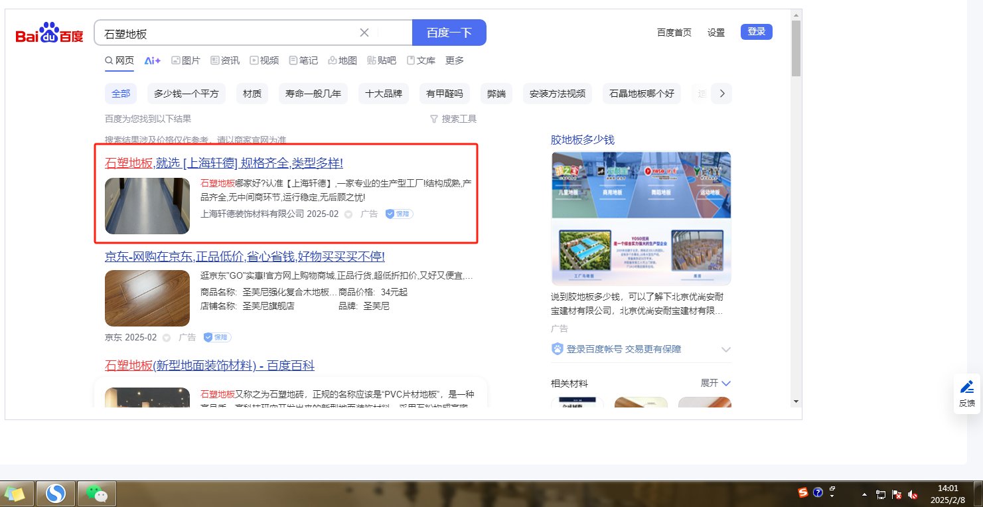Show hidden system tray icons
983x507 pixels.
[864, 494]
